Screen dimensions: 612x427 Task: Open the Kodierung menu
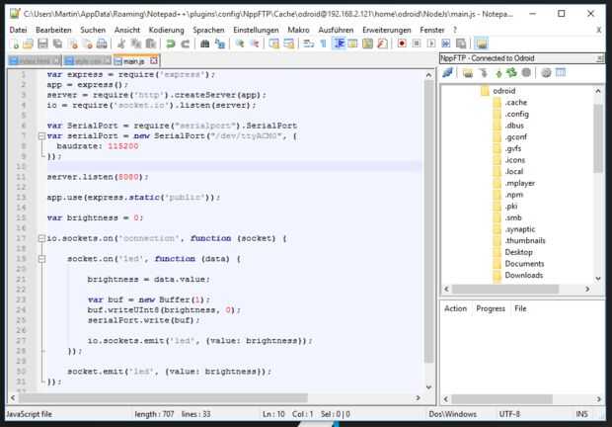coord(166,30)
